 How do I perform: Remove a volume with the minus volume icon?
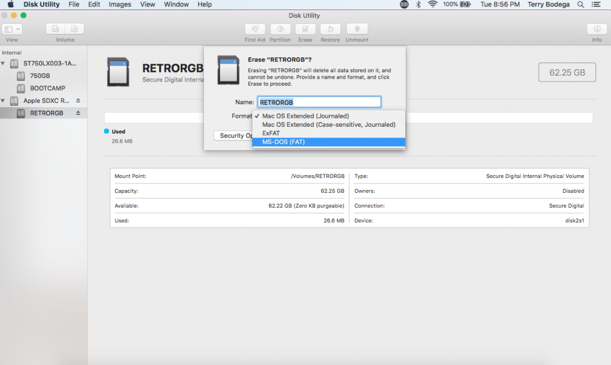(x=74, y=29)
